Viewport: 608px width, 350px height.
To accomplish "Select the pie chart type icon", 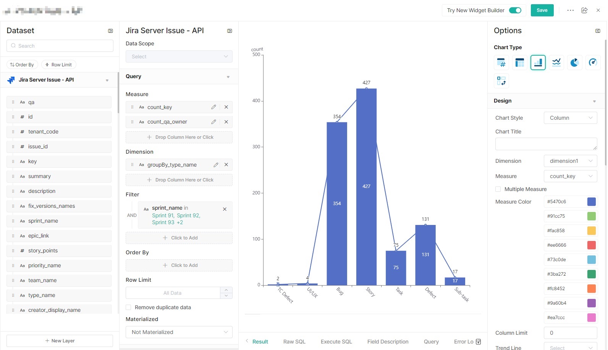I will pyautogui.click(x=574, y=63).
